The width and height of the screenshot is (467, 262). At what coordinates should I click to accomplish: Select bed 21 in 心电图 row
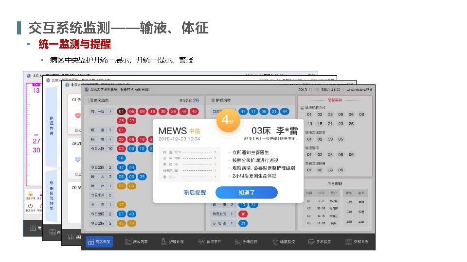pos(243,223)
